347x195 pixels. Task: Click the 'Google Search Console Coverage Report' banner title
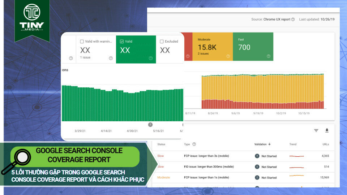click(x=79, y=155)
